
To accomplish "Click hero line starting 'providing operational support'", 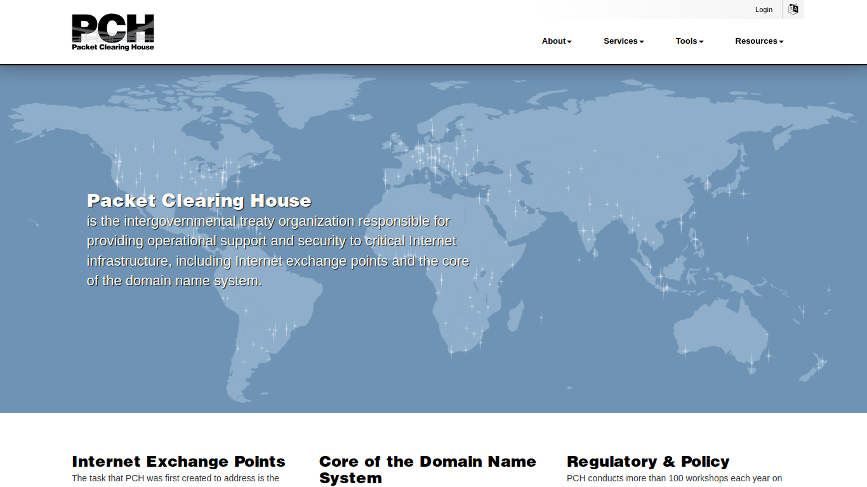I will [272, 241].
